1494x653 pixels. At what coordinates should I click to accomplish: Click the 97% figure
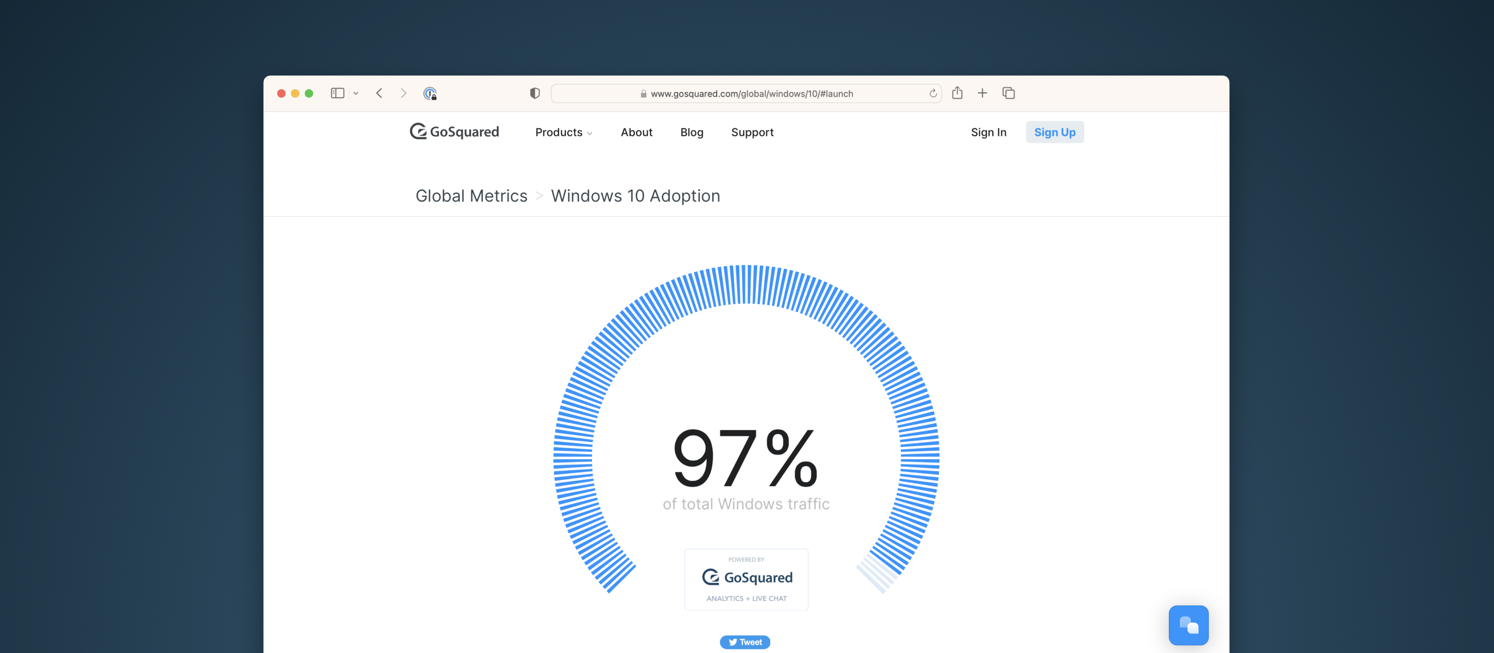(746, 458)
